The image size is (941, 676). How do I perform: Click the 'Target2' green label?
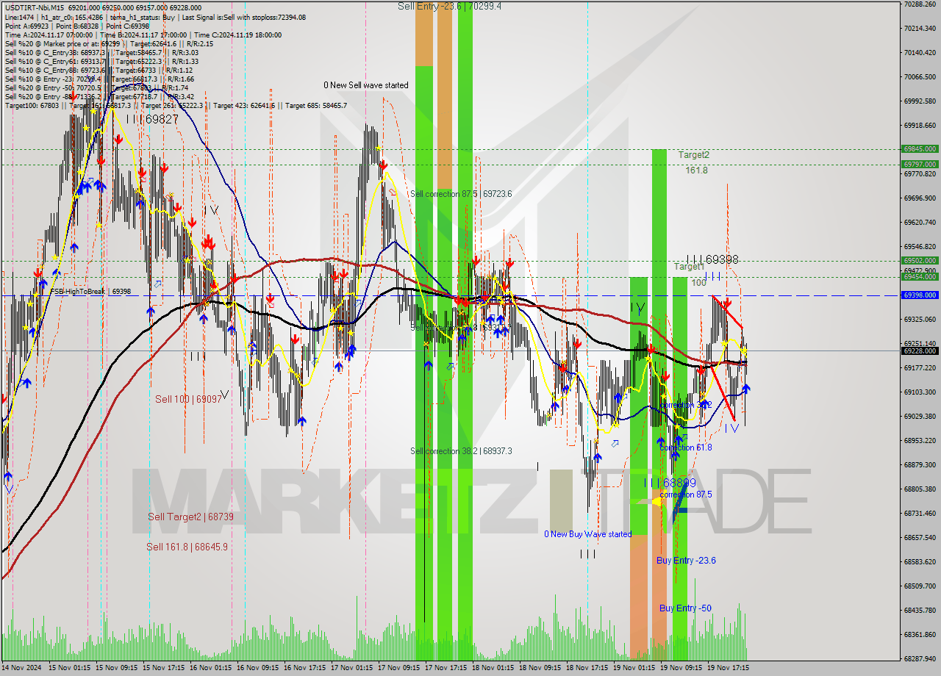(x=694, y=155)
